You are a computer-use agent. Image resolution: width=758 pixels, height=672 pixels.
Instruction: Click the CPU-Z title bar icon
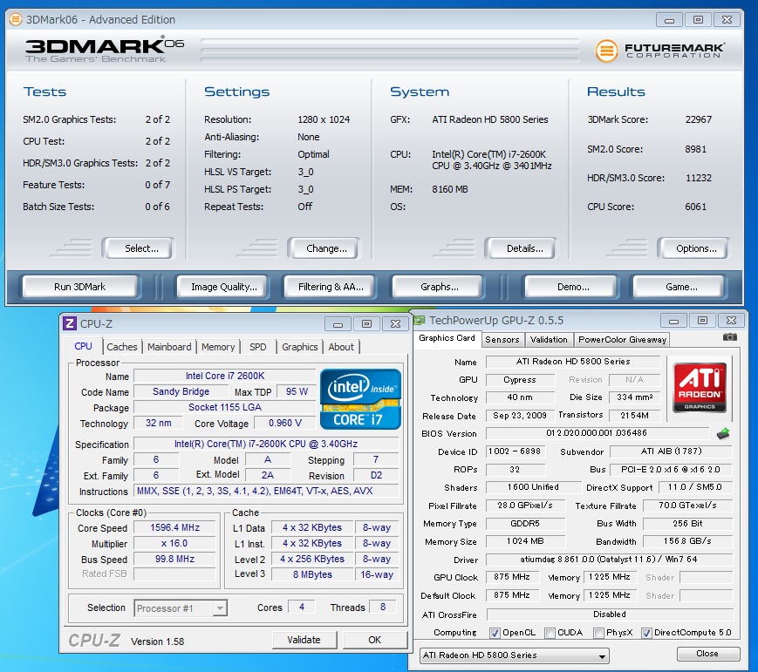tap(70, 323)
